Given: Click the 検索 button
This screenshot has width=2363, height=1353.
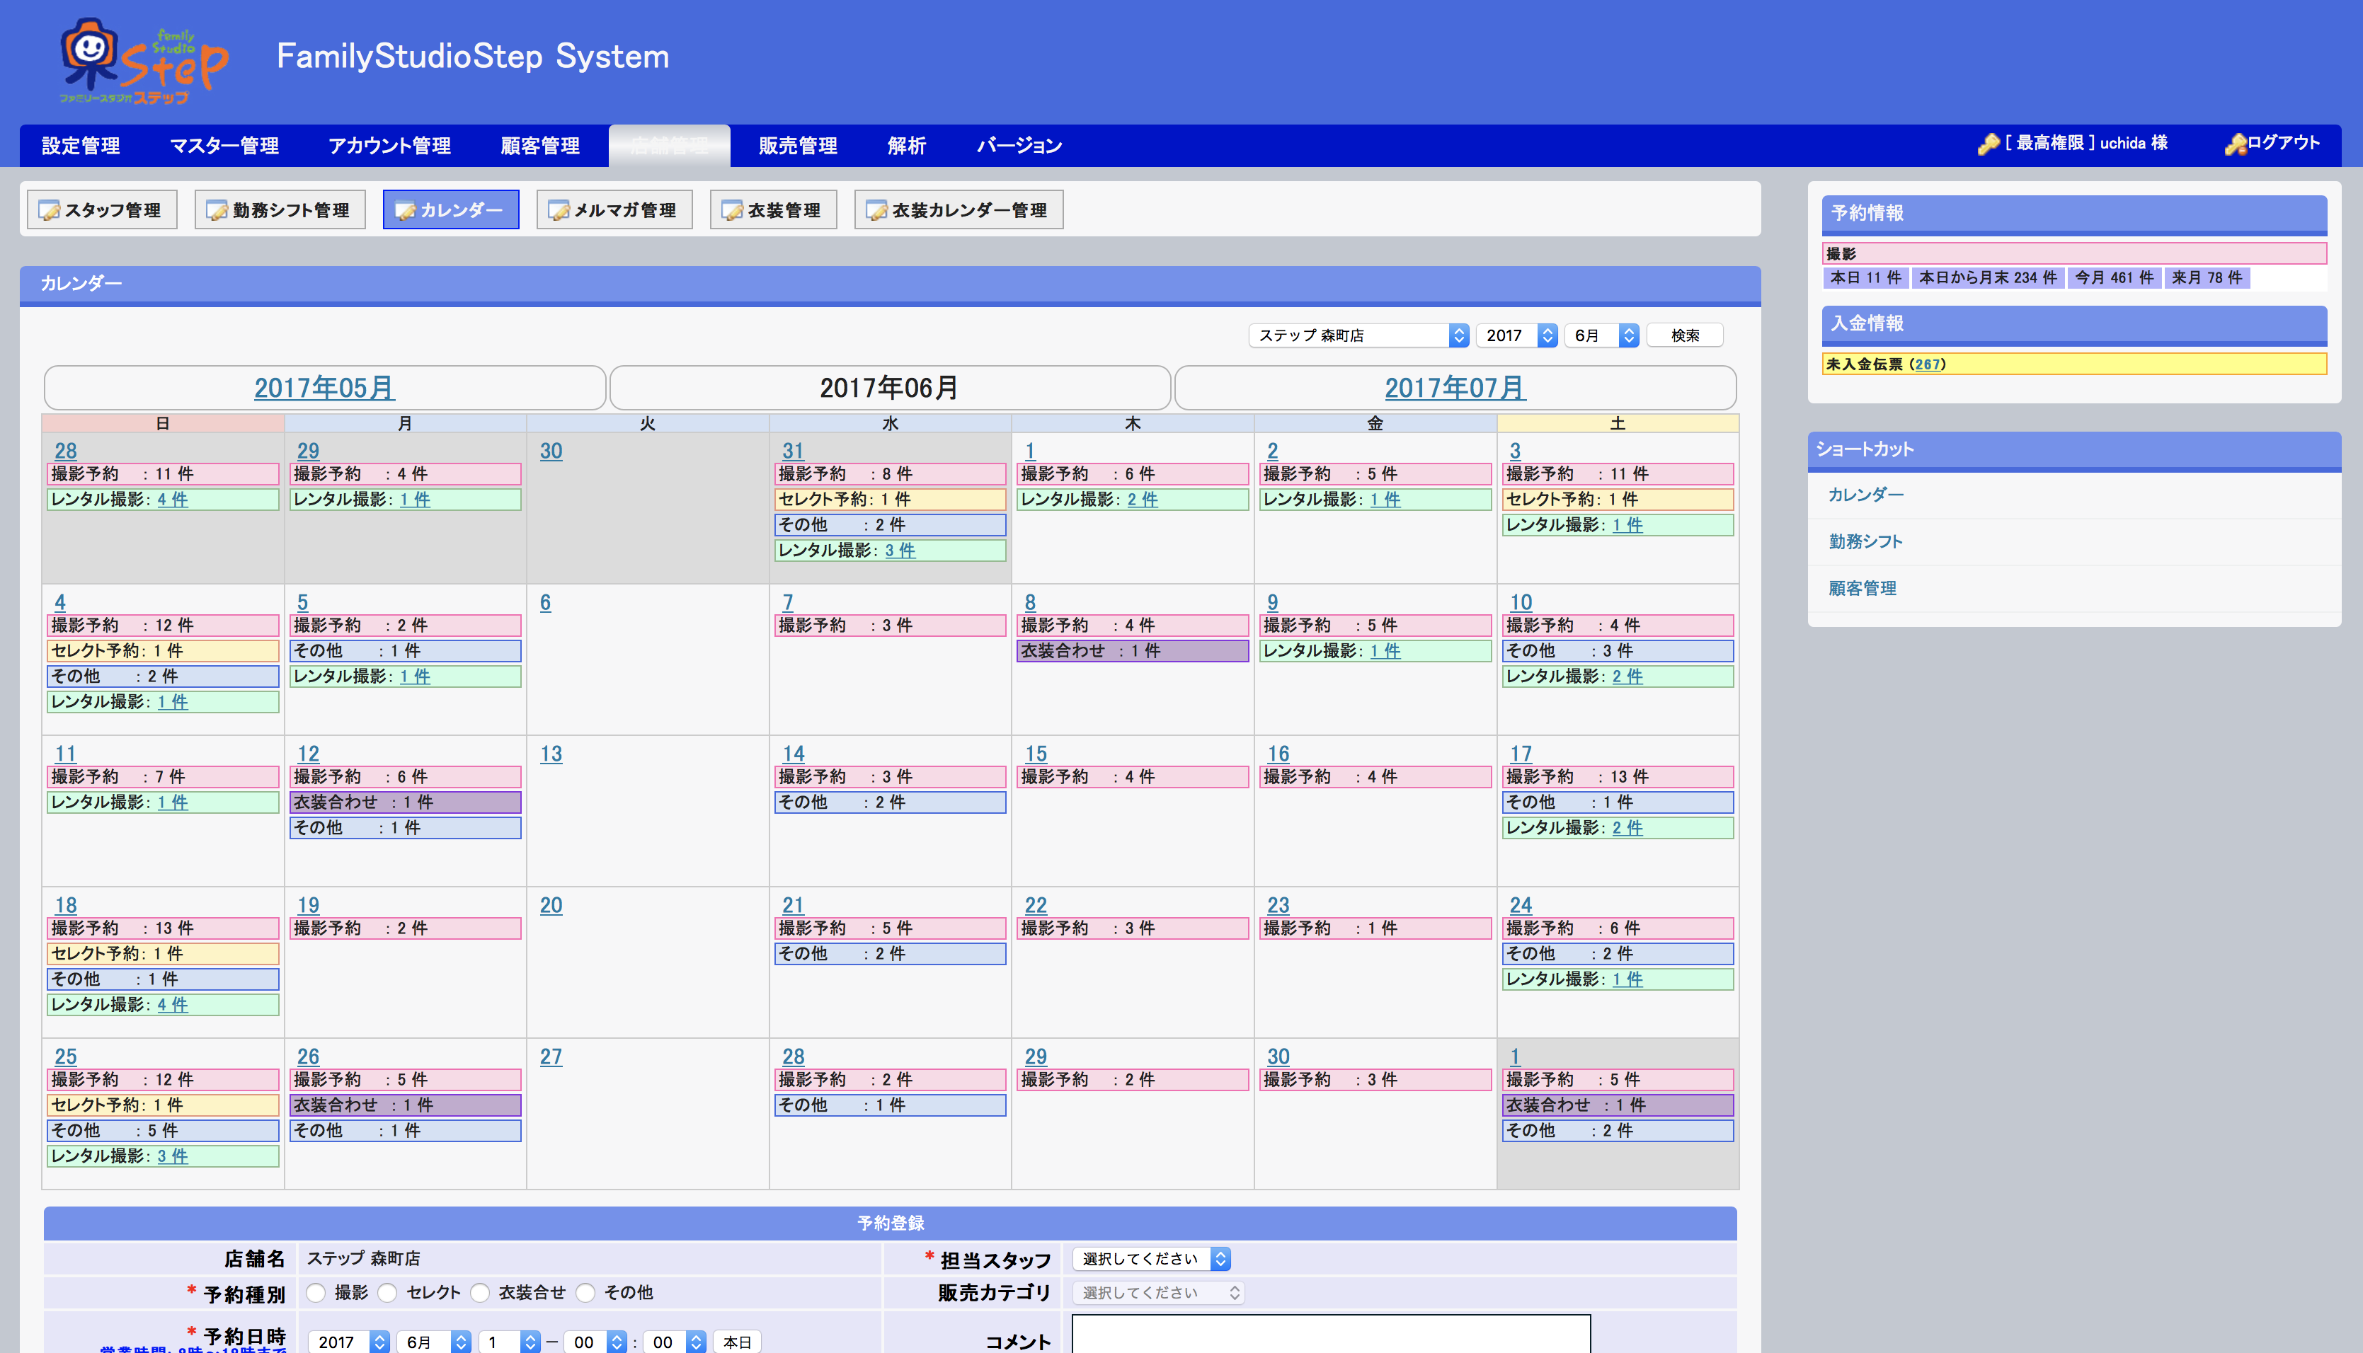Looking at the screenshot, I should point(1684,335).
